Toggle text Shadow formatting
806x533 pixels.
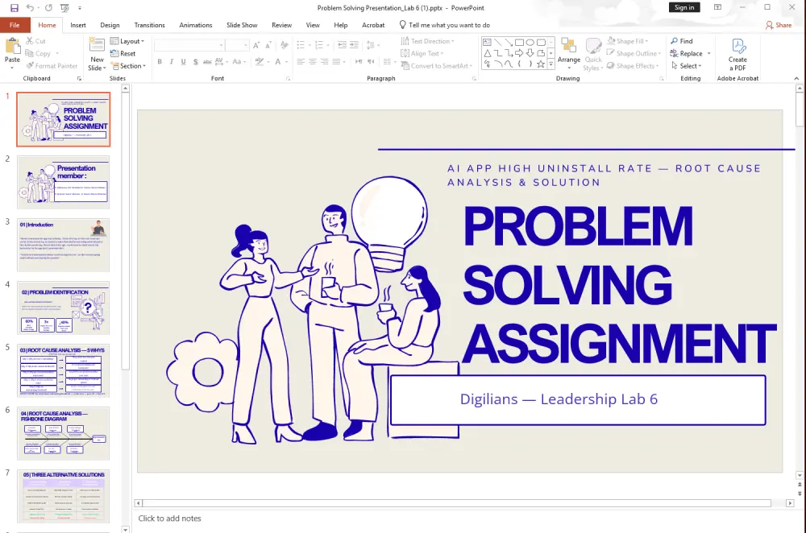coord(195,62)
